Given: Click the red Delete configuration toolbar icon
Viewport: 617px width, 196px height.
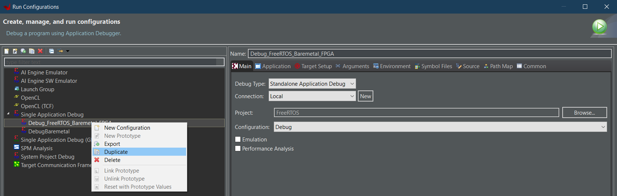Looking at the screenshot, I should tap(40, 51).
